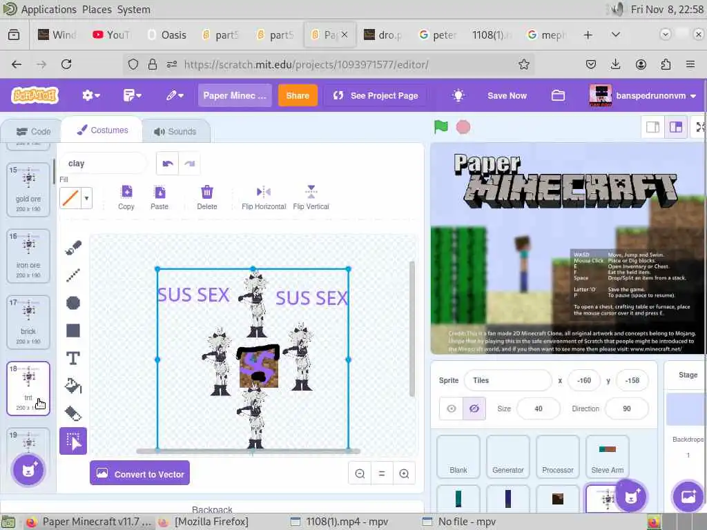Select the gold ore costume thumbnail
This screenshot has height=530, width=707.
point(28,189)
